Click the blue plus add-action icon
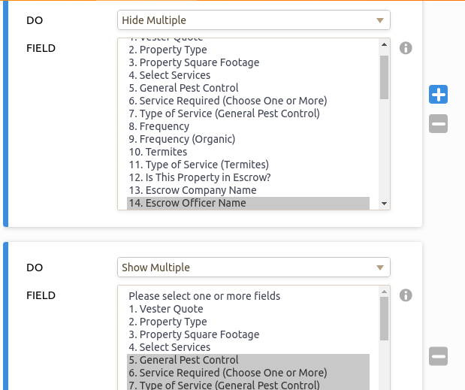The image size is (465, 390). [x=439, y=95]
